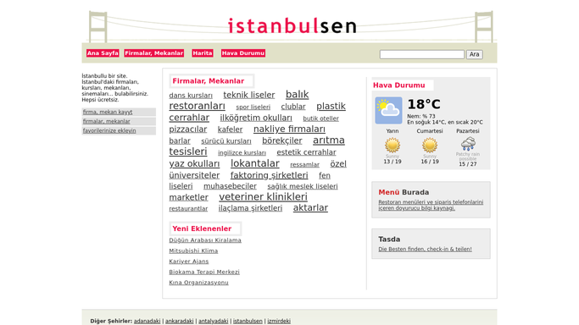Open the Biokama Terapi Merkezi listing

(204, 272)
